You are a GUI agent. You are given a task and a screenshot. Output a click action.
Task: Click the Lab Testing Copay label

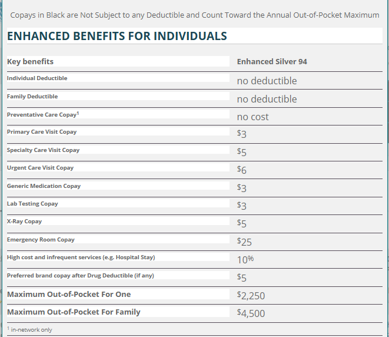[32, 204]
